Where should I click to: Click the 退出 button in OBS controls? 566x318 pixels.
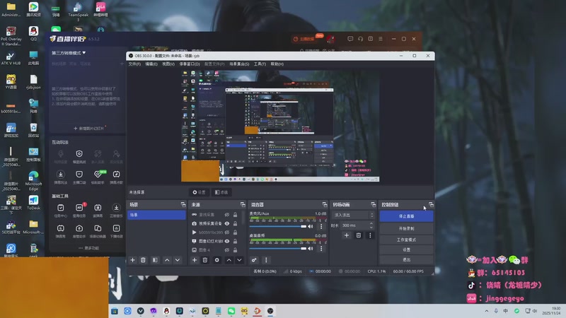[406, 259]
